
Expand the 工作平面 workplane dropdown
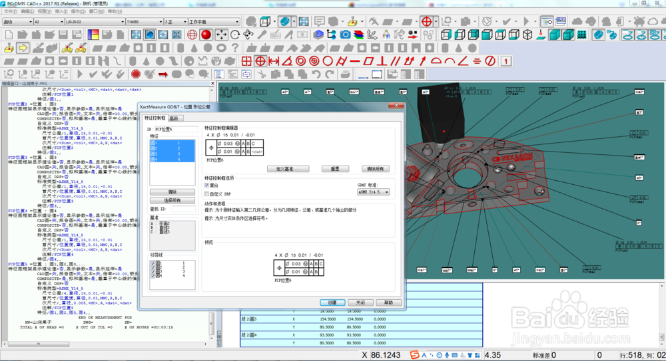(x=214, y=22)
